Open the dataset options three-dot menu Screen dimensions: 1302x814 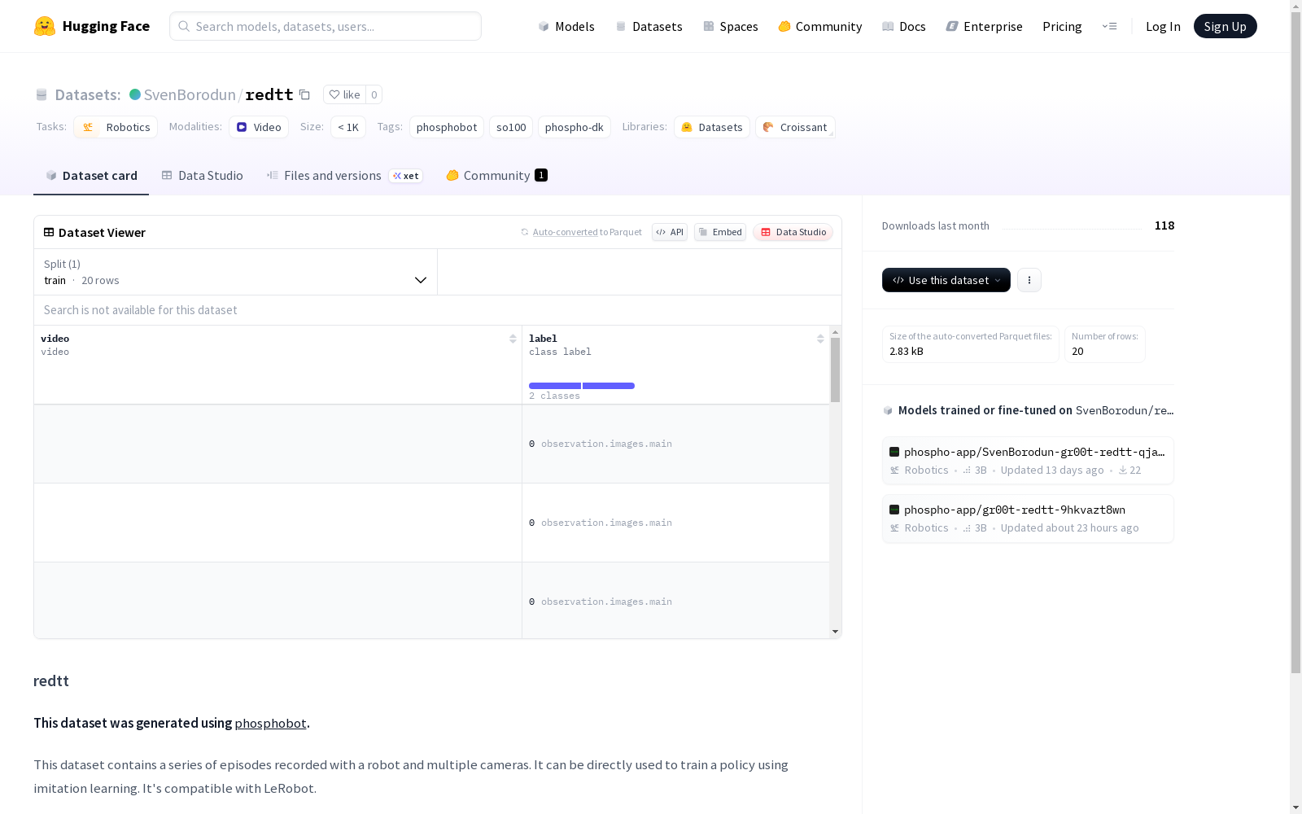point(1029,280)
